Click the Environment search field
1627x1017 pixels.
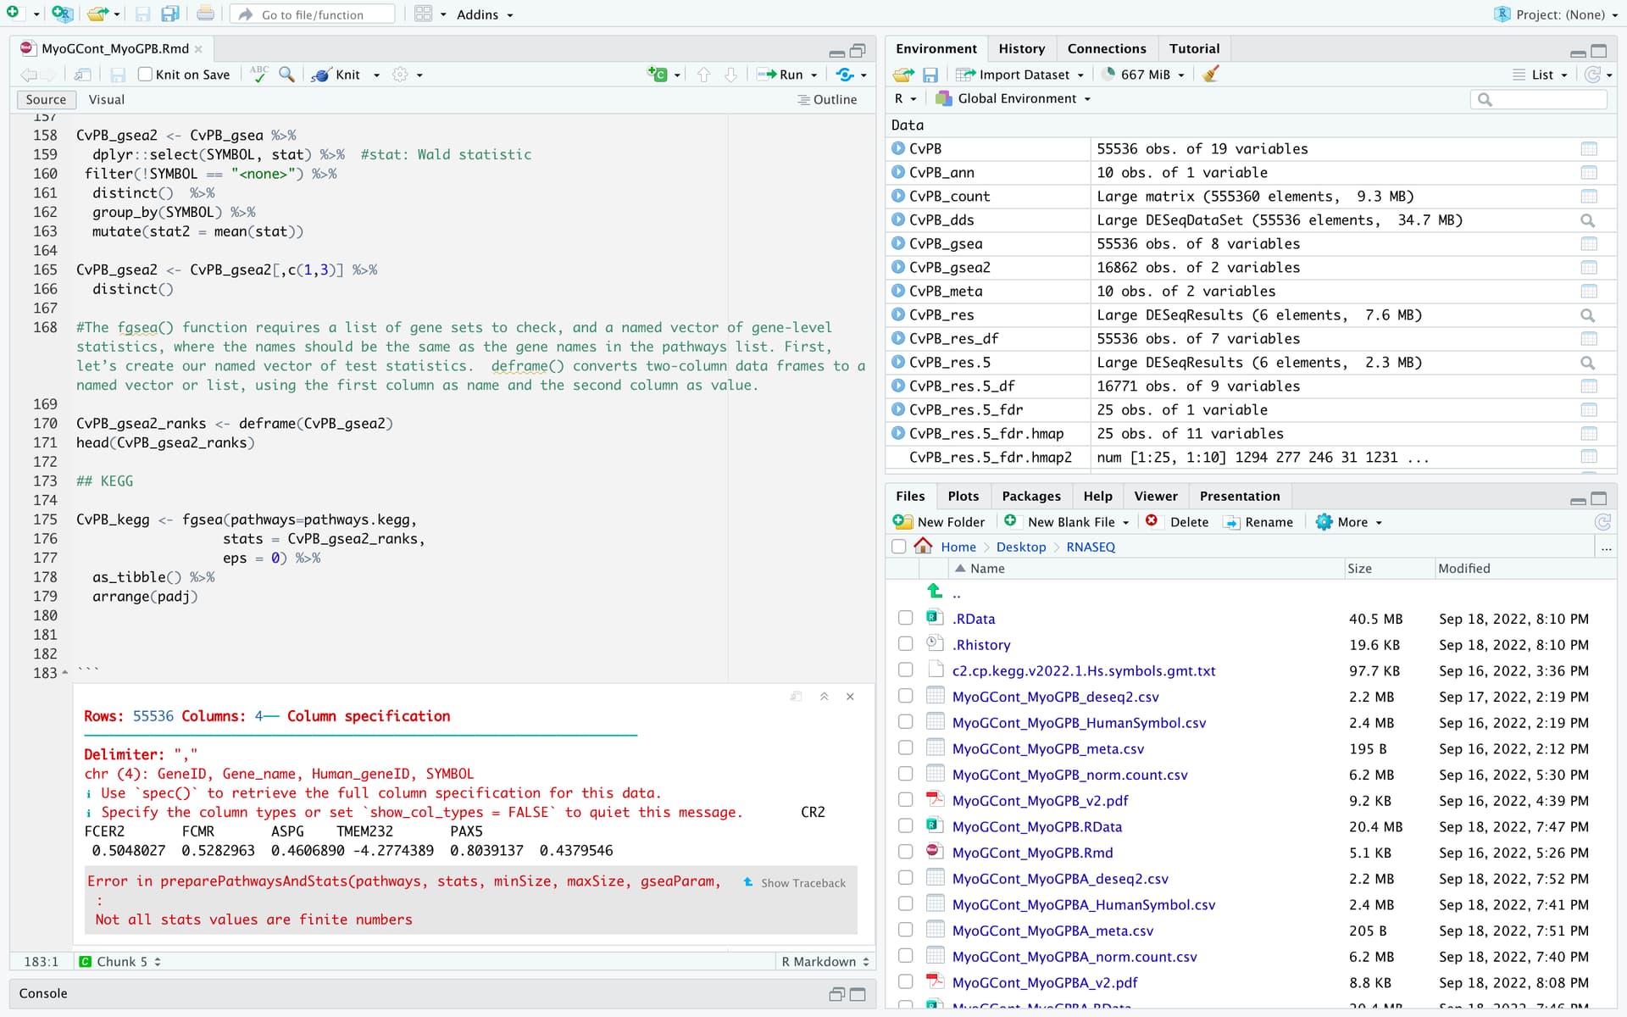[x=1539, y=100]
